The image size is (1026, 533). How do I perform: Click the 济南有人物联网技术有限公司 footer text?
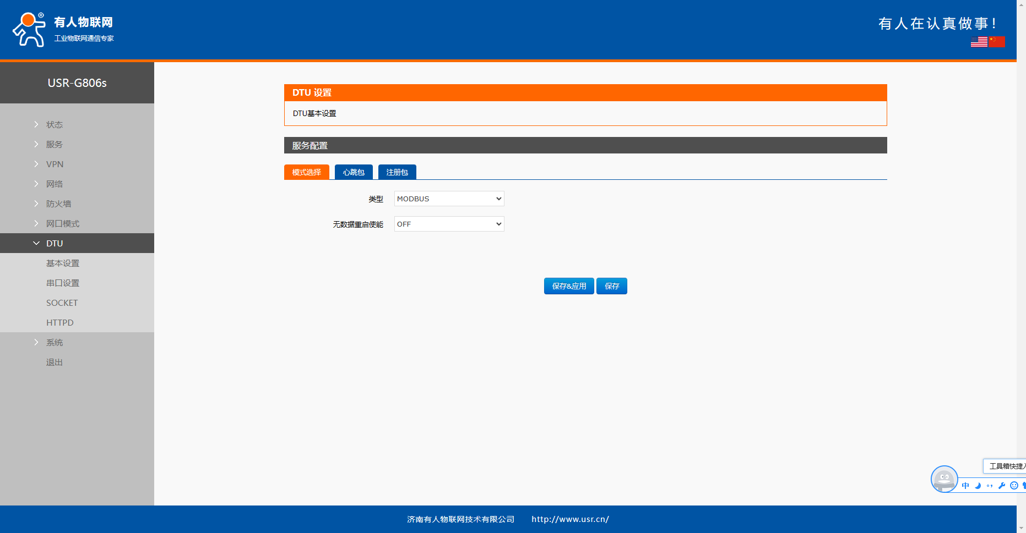(x=461, y=519)
